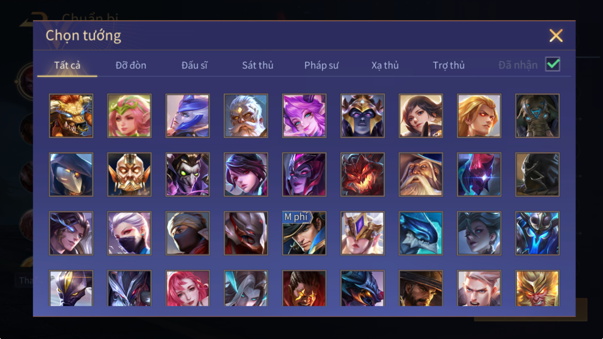
Task: Select the hero marked M phí
Action: (304, 233)
